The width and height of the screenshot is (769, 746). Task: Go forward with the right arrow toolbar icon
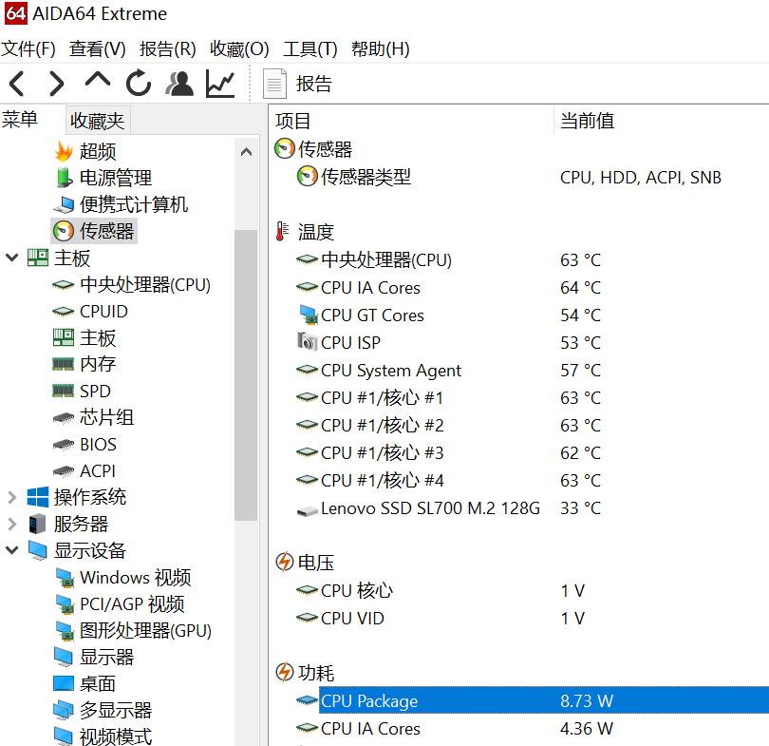(56, 84)
